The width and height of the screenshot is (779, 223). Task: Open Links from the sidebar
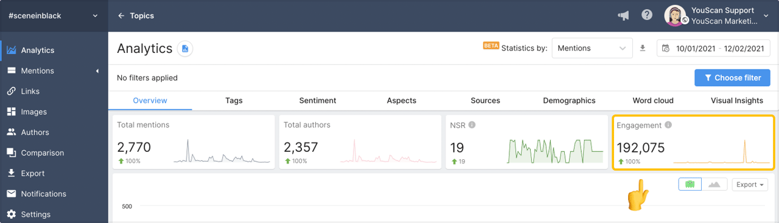[54, 91]
